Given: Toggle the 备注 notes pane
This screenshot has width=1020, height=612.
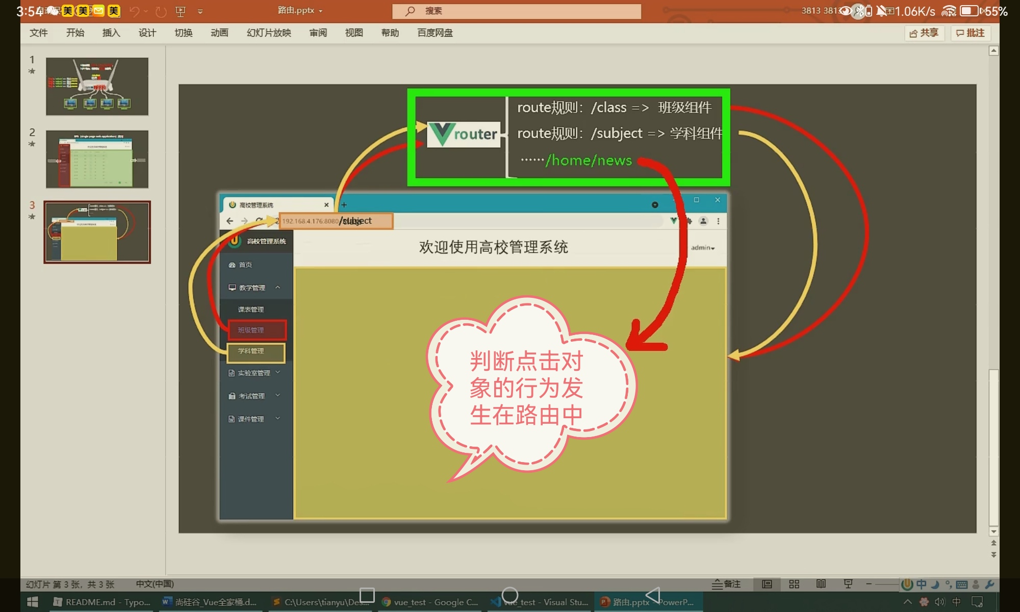Looking at the screenshot, I should click(x=726, y=584).
